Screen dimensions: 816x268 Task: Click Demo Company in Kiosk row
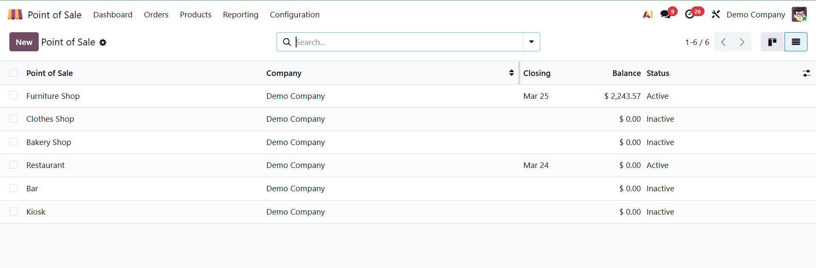click(295, 212)
